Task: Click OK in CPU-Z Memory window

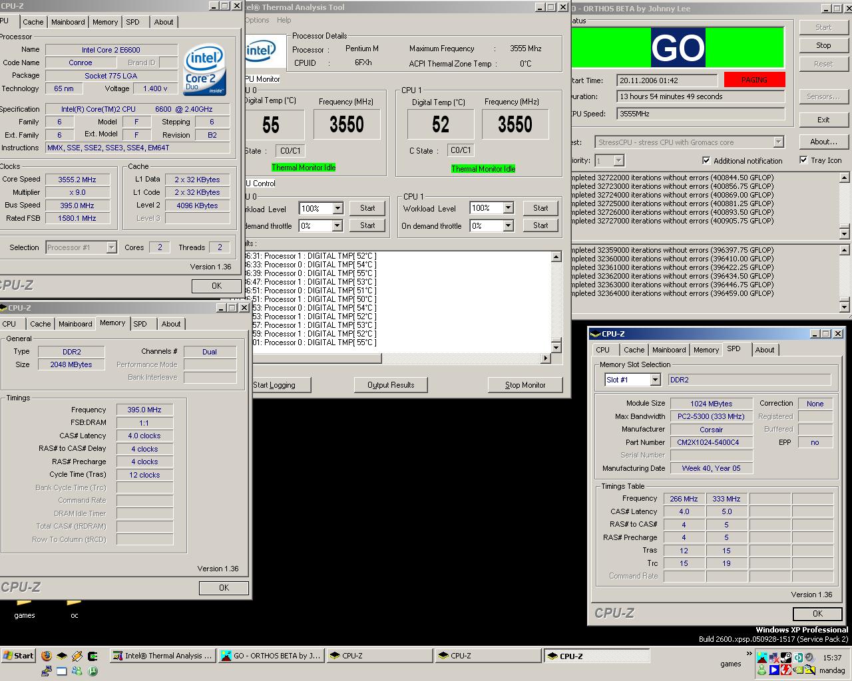Action: [x=224, y=588]
